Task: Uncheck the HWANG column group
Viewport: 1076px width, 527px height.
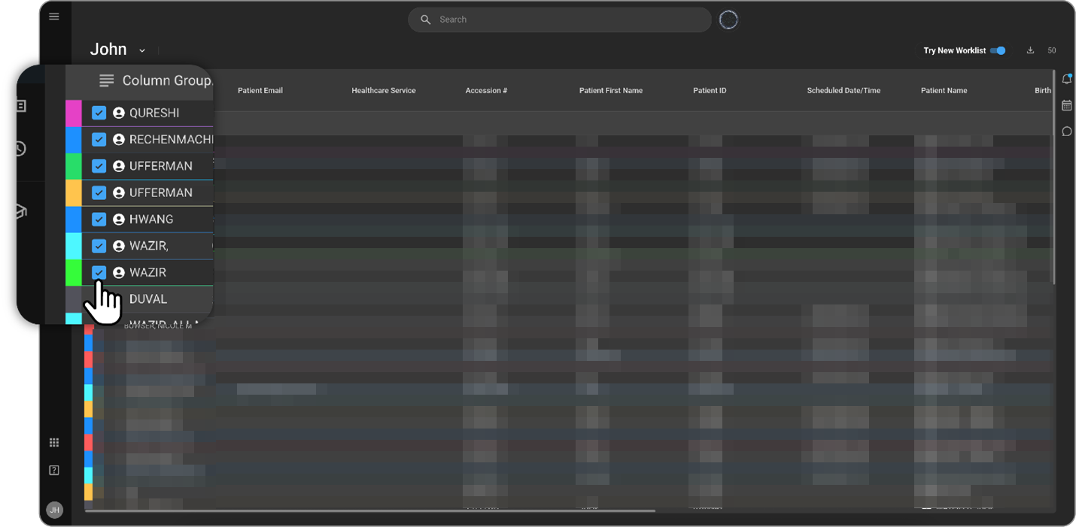Action: coord(99,219)
